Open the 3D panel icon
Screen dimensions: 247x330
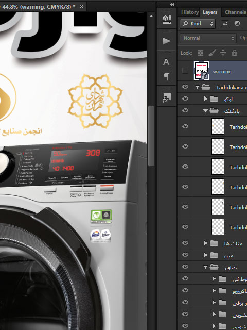tap(167, 20)
